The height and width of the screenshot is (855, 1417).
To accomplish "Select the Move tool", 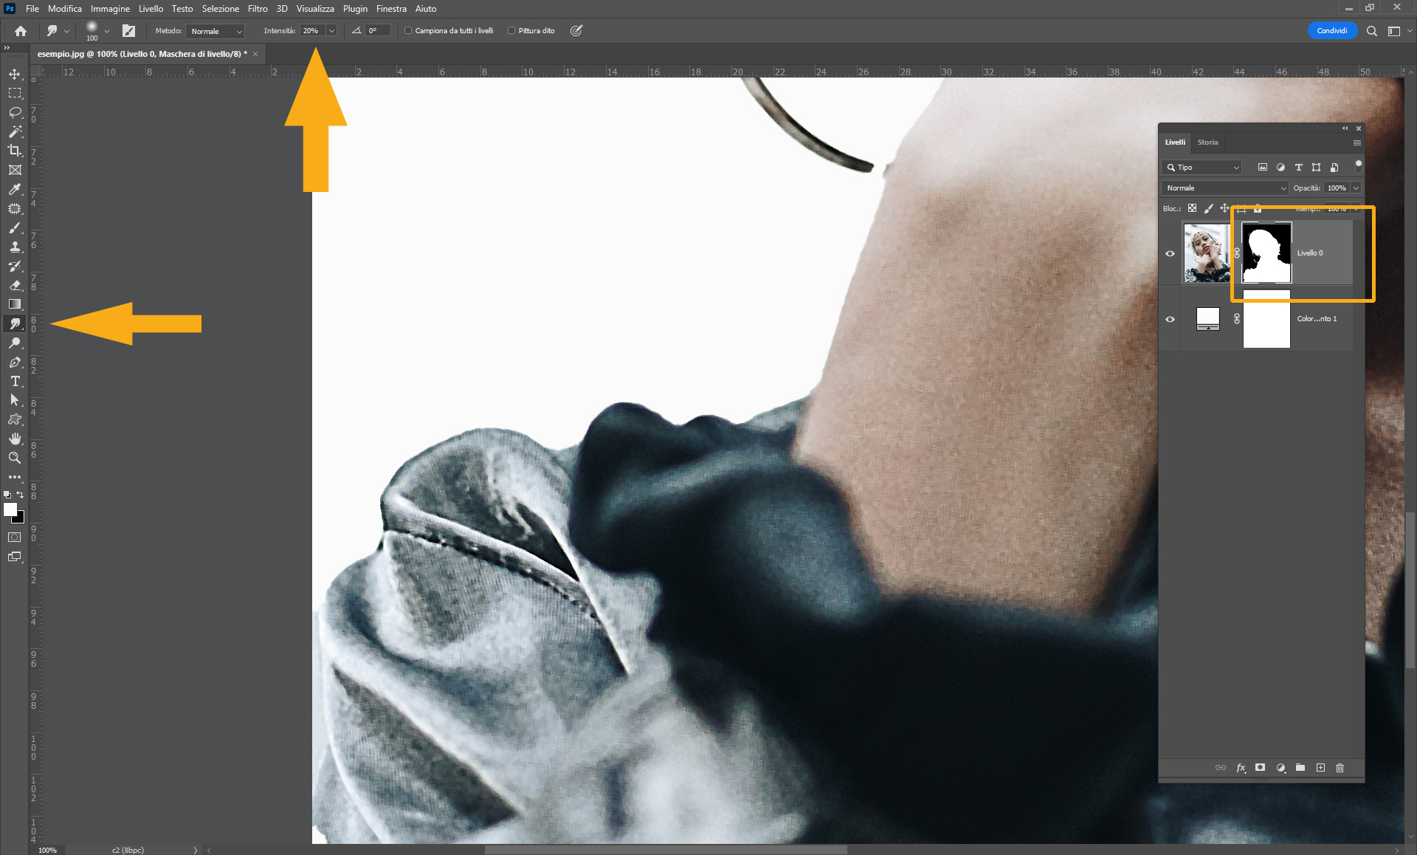I will click(x=15, y=74).
